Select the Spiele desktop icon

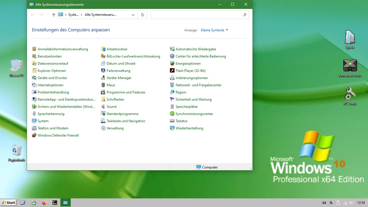click(350, 40)
